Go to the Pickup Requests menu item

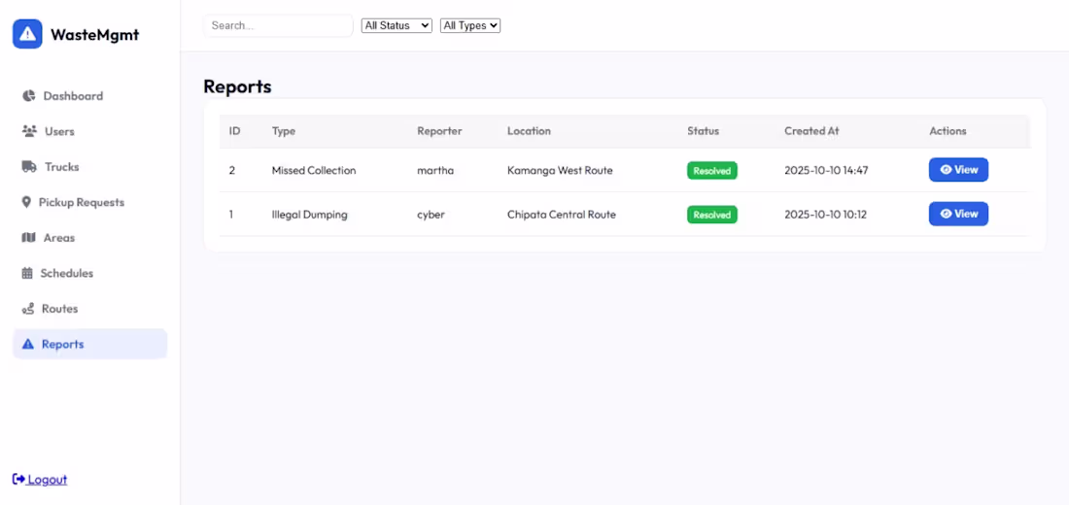90,202
